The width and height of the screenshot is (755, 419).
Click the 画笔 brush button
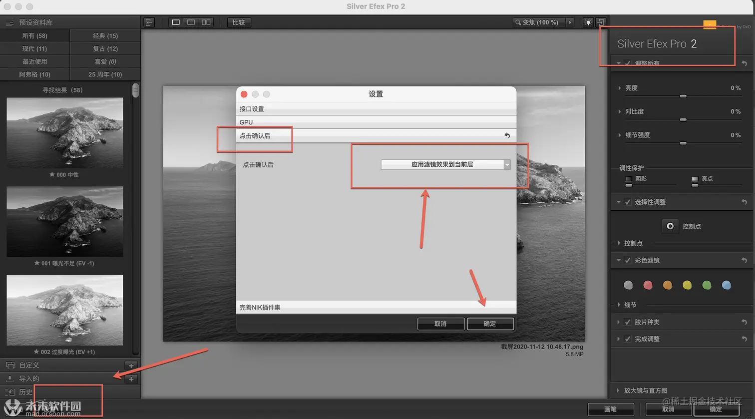coord(611,409)
